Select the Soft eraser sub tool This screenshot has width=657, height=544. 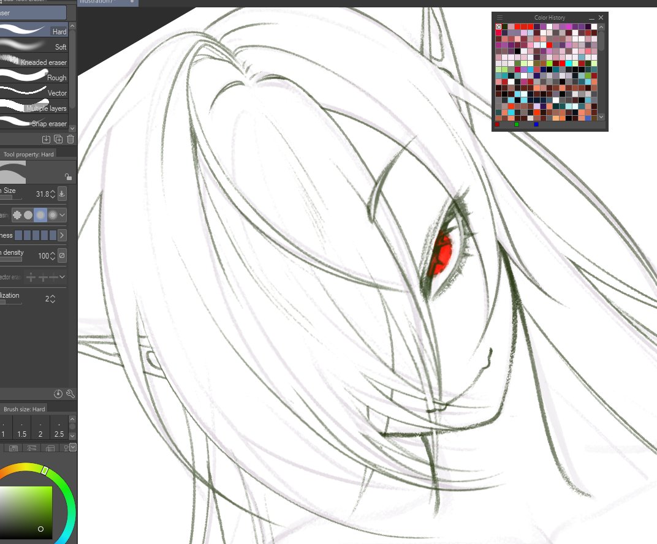(x=34, y=46)
